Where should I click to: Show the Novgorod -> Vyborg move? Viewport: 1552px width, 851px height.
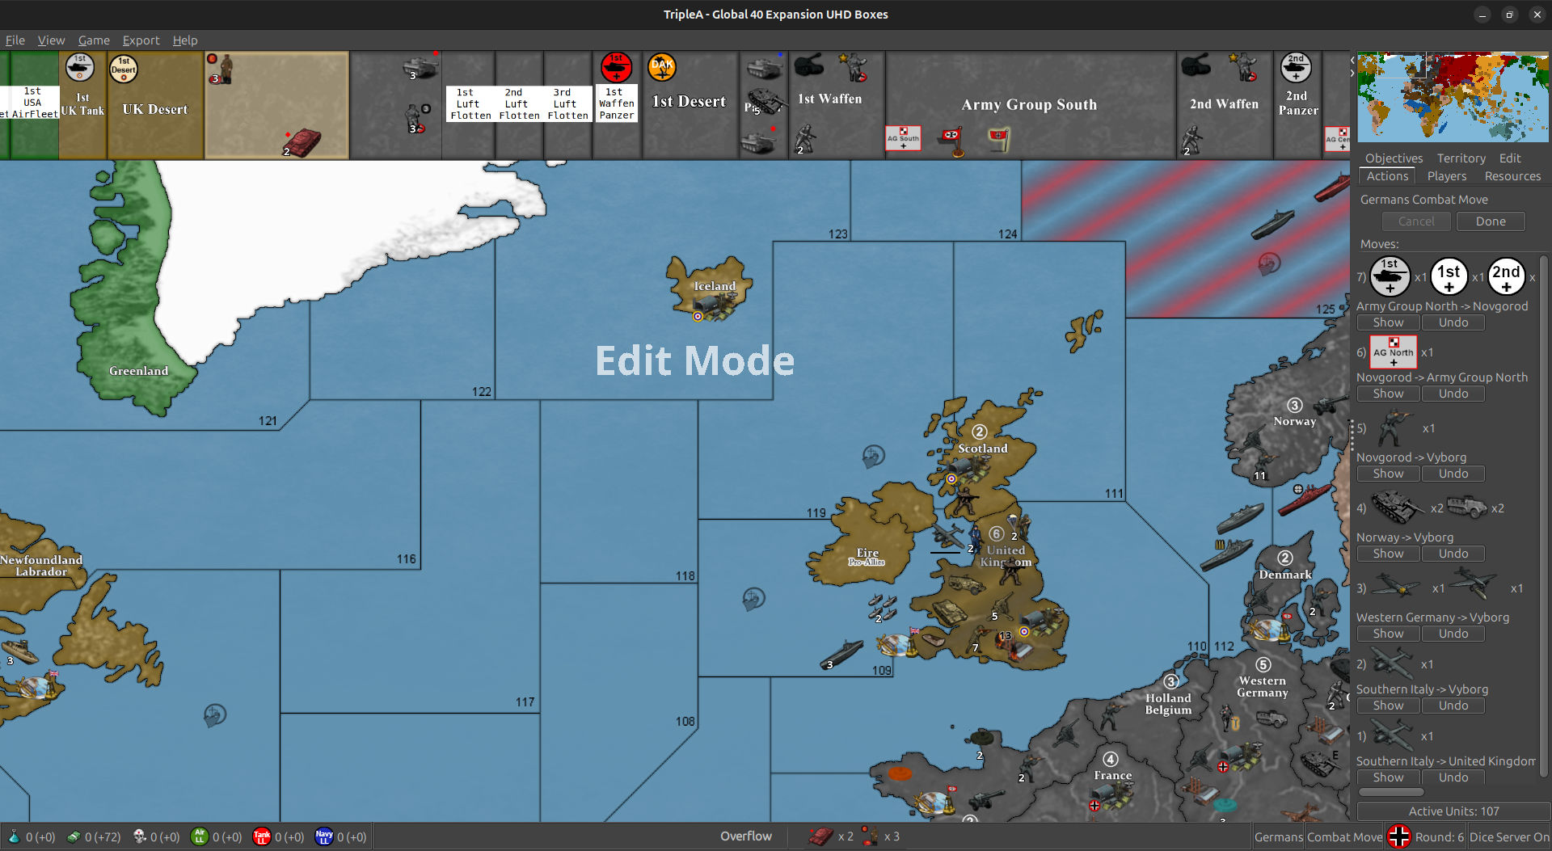point(1388,473)
